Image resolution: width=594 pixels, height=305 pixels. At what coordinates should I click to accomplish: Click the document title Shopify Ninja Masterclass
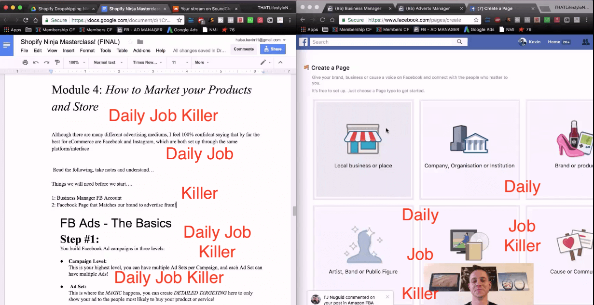[70, 42]
